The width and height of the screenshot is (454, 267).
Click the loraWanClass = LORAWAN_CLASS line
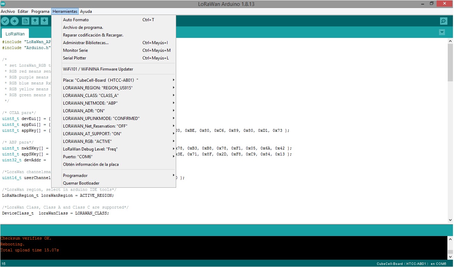pyautogui.click(x=55, y=213)
